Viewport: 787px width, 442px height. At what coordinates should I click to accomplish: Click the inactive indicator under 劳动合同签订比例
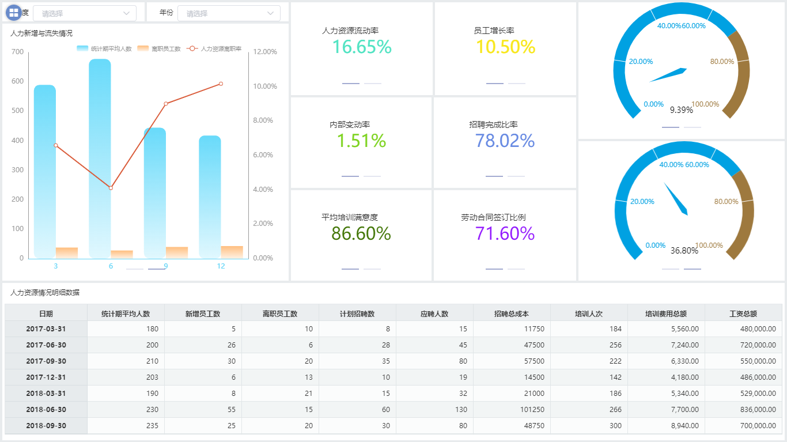516,269
